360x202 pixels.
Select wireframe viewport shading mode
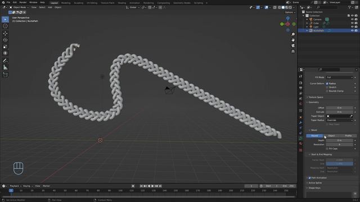(x=280, y=7)
